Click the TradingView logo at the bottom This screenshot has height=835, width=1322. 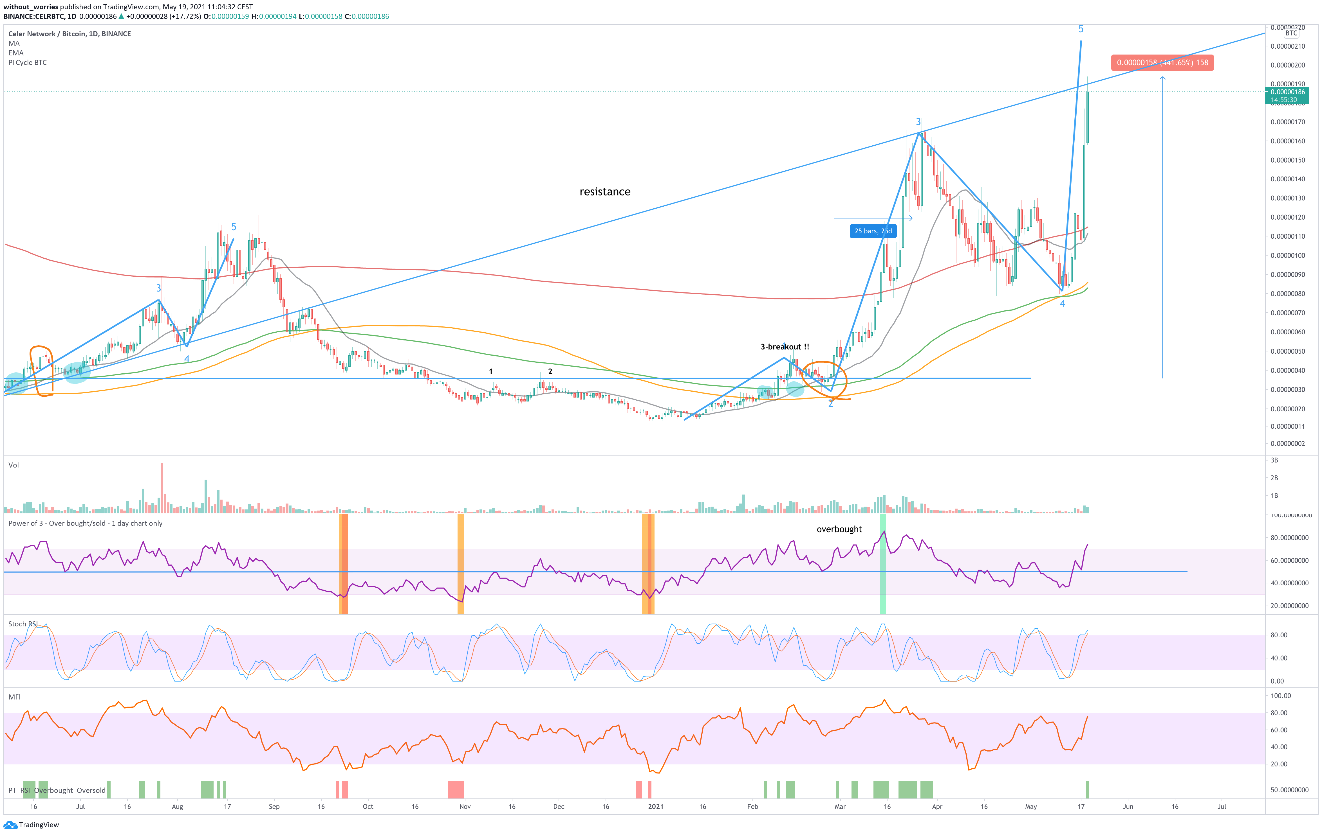(31, 825)
